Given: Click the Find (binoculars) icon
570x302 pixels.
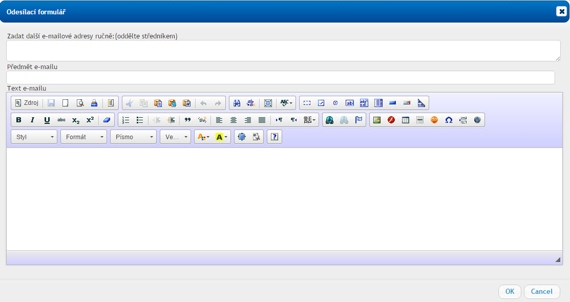Looking at the screenshot, I should (237, 103).
